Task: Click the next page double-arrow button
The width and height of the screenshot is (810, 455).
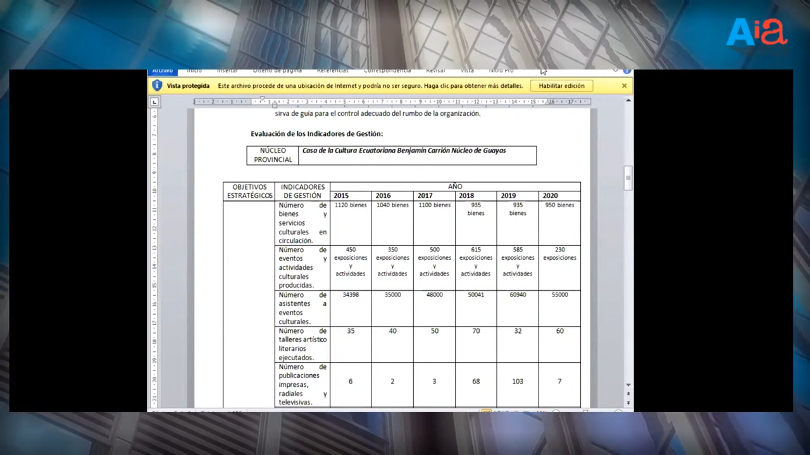Action: point(628,403)
